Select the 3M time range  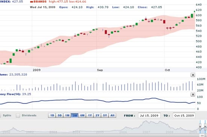(75, 116)
